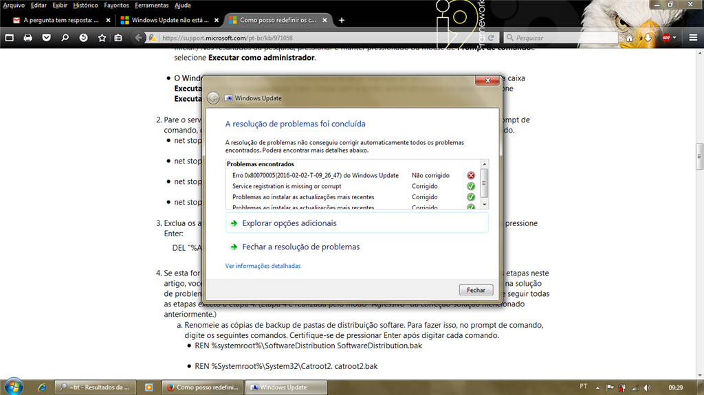Screen dimensions: 704x395
Task: Open the downloads arrow icon
Action: coord(648,38)
